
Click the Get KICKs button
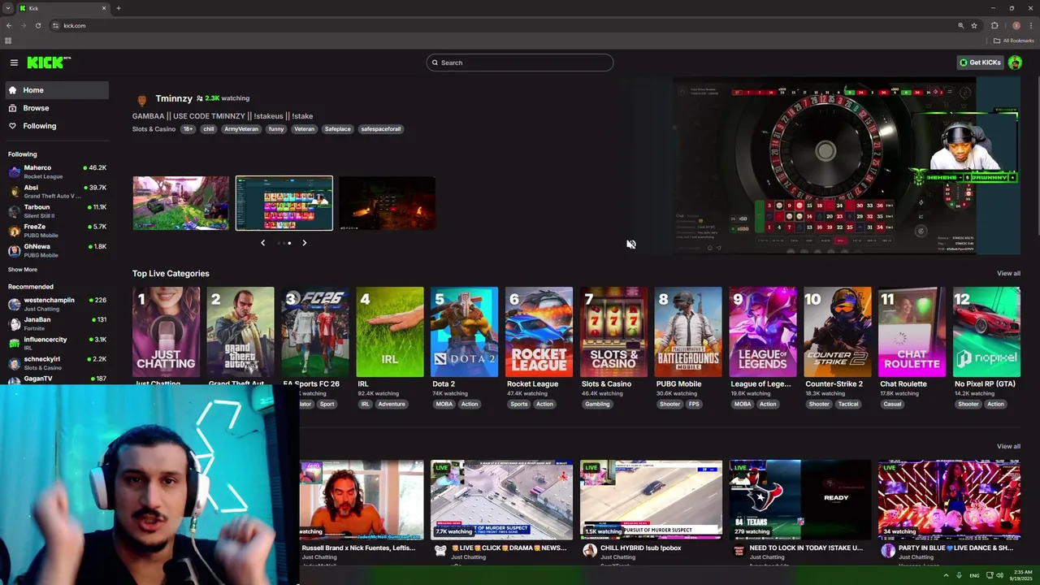pos(980,63)
